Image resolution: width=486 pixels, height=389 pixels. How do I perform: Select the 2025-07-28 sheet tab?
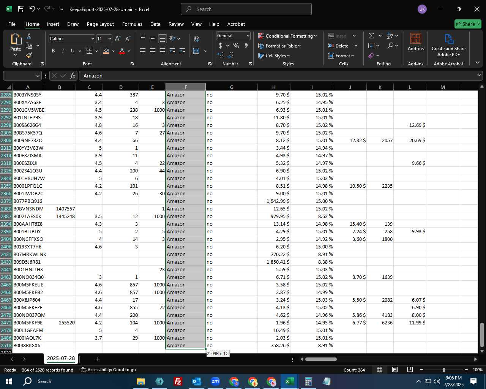[61, 358]
